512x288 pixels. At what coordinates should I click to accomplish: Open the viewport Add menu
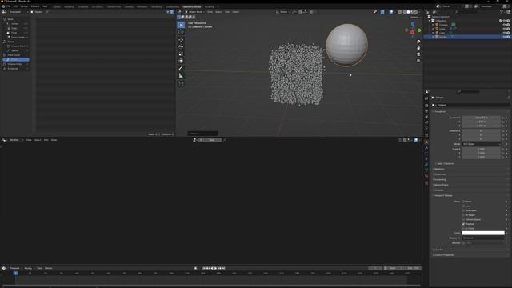[227, 12]
